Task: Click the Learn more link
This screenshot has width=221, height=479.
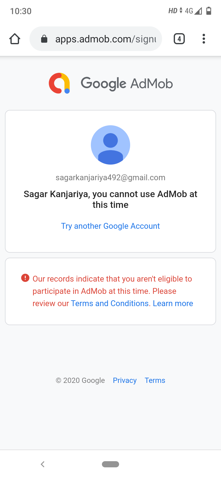Action: [x=173, y=303]
